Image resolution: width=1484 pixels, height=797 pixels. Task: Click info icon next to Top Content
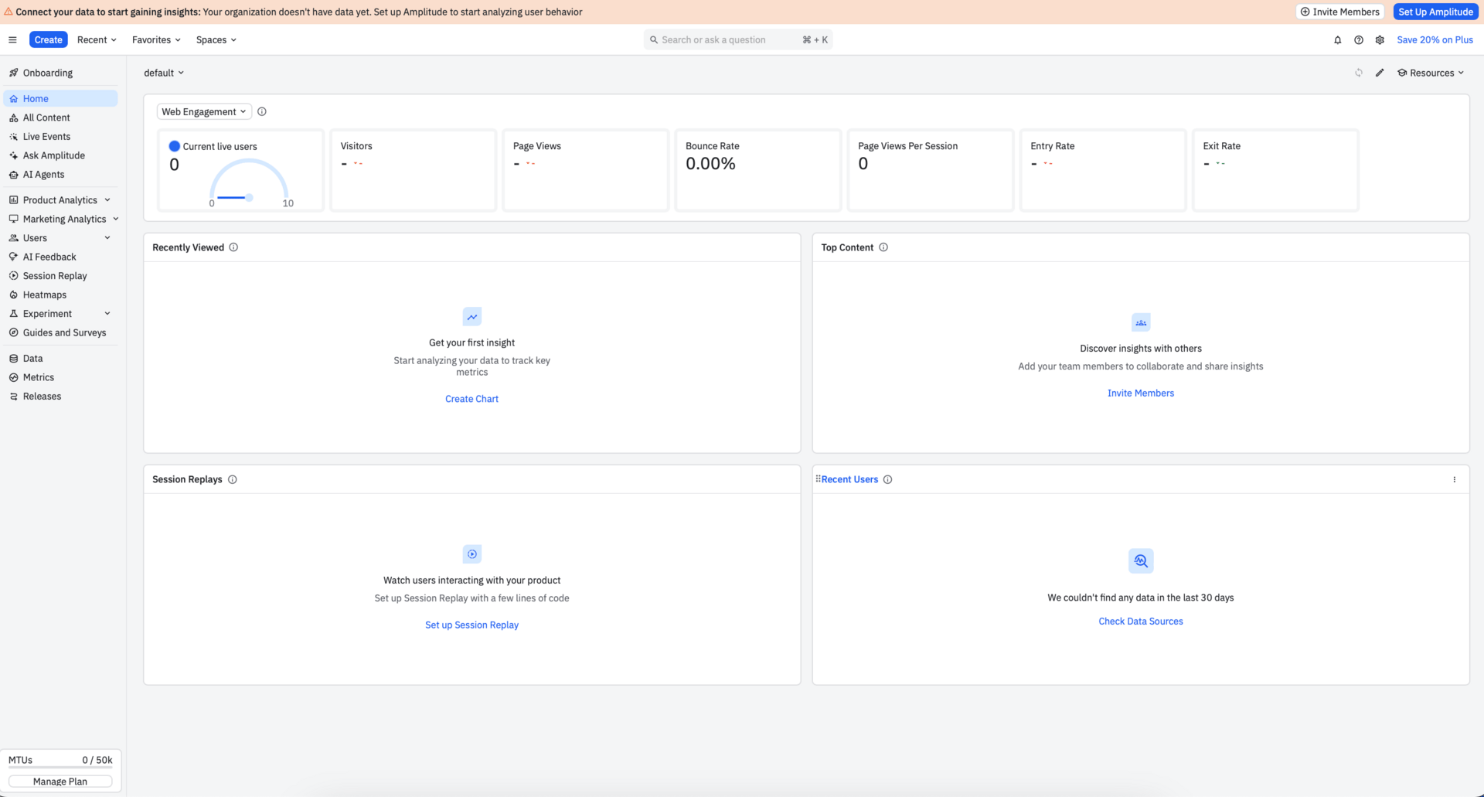[883, 247]
